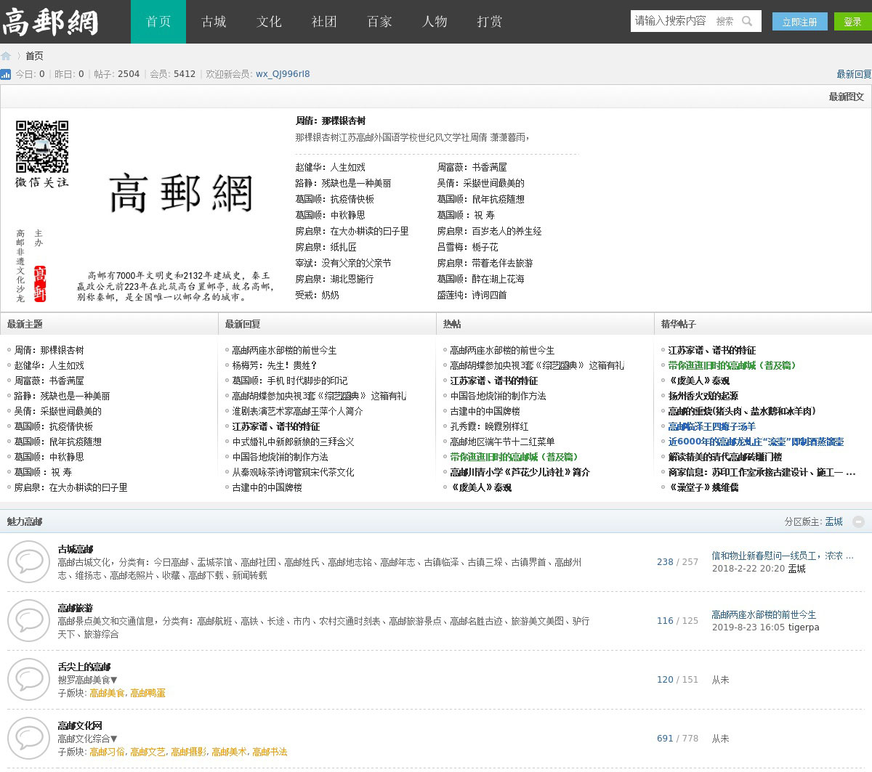Open the 古城 navigation tab
The height and width of the screenshot is (772, 872).
click(214, 22)
